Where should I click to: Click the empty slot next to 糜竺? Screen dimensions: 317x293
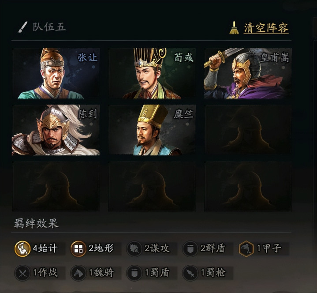coord(248,130)
